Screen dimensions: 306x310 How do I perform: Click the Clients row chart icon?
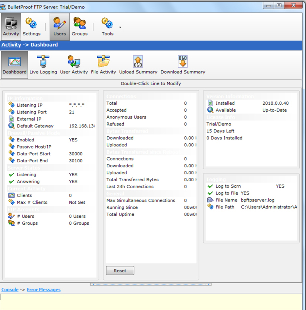(11, 195)
